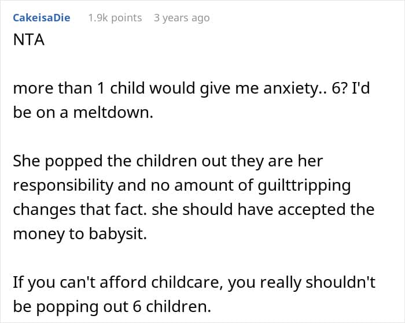This screenshot has height=323, width=405.
Task: Click the line 'be on a meltdown.'
Action: 83,113
